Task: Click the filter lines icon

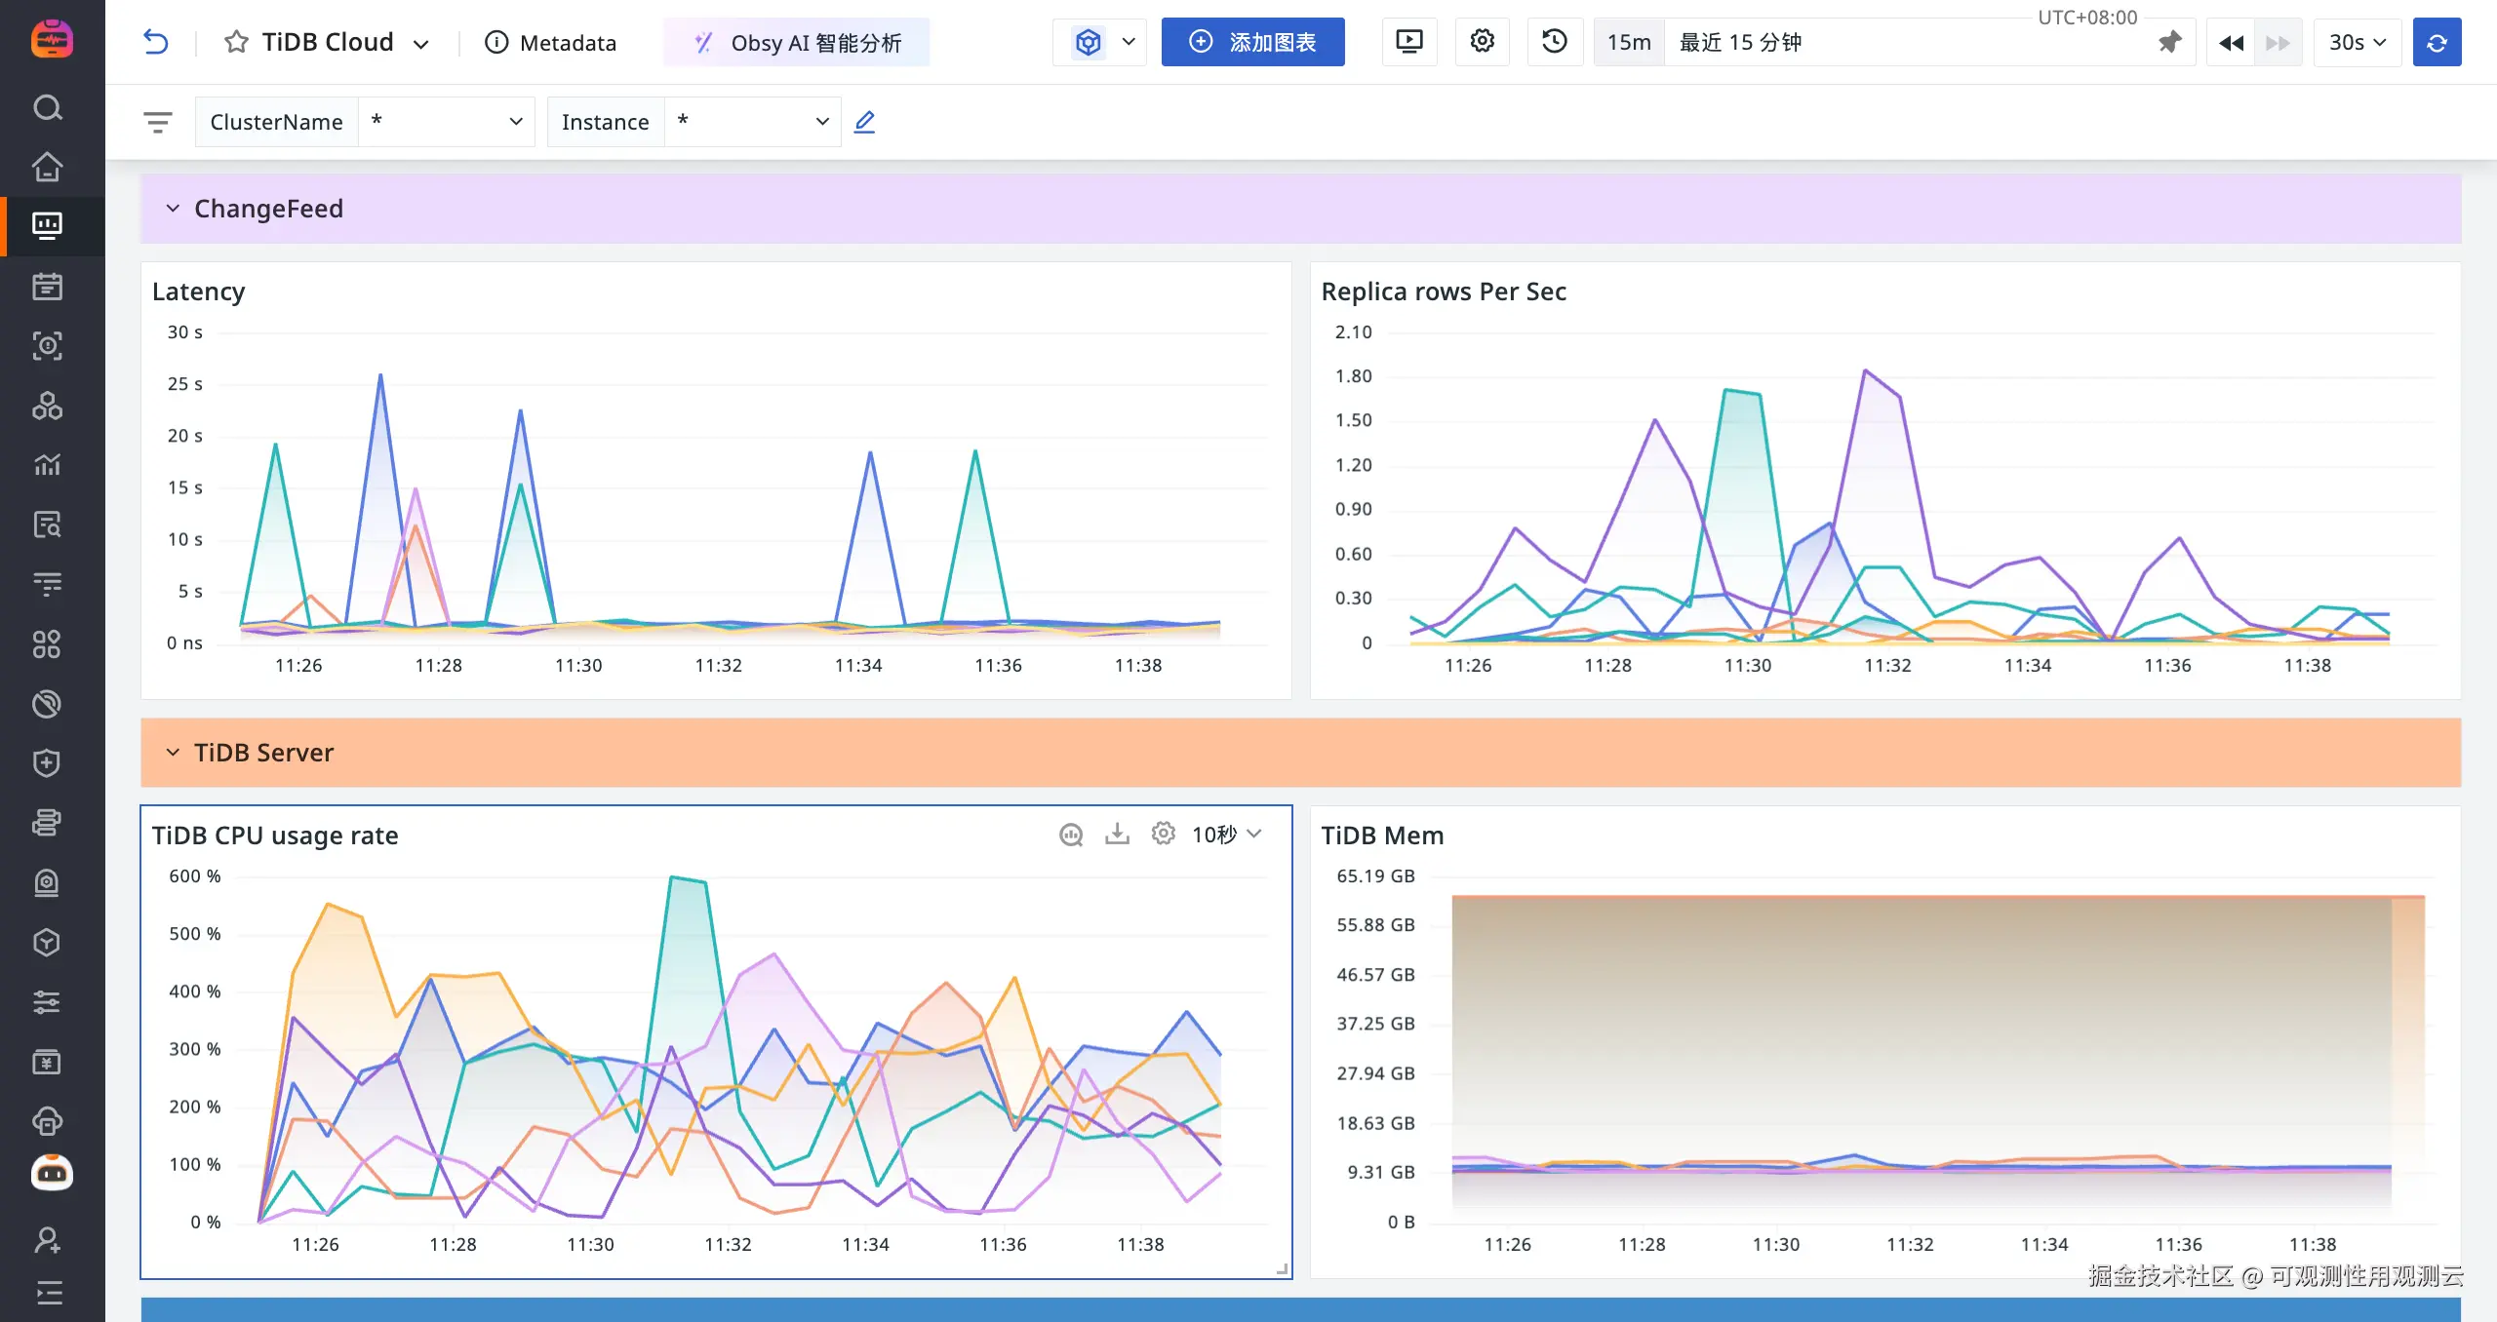Action: 158,122
